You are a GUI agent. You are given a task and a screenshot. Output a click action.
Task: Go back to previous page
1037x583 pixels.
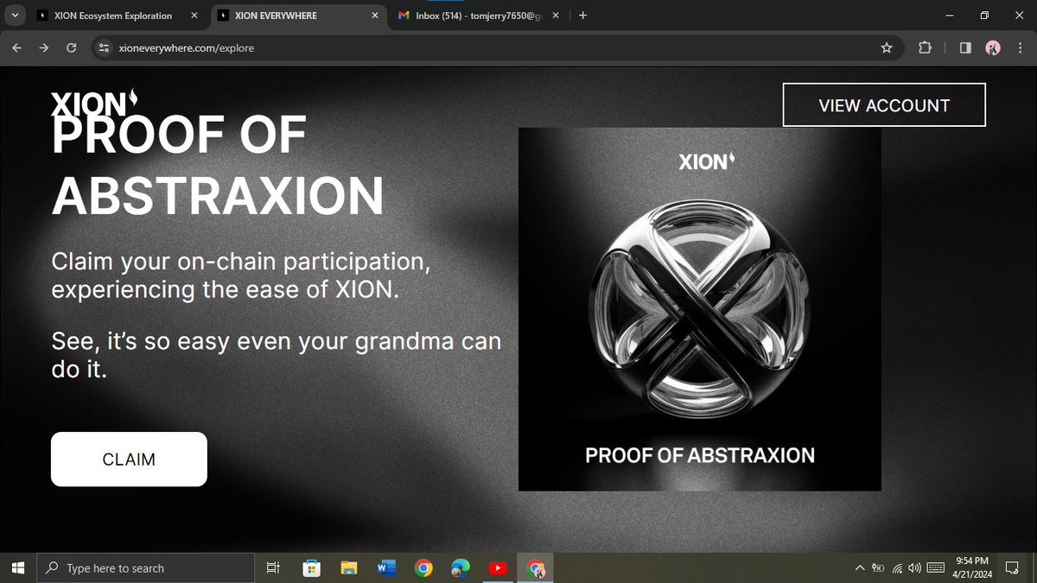pos(17,48)
